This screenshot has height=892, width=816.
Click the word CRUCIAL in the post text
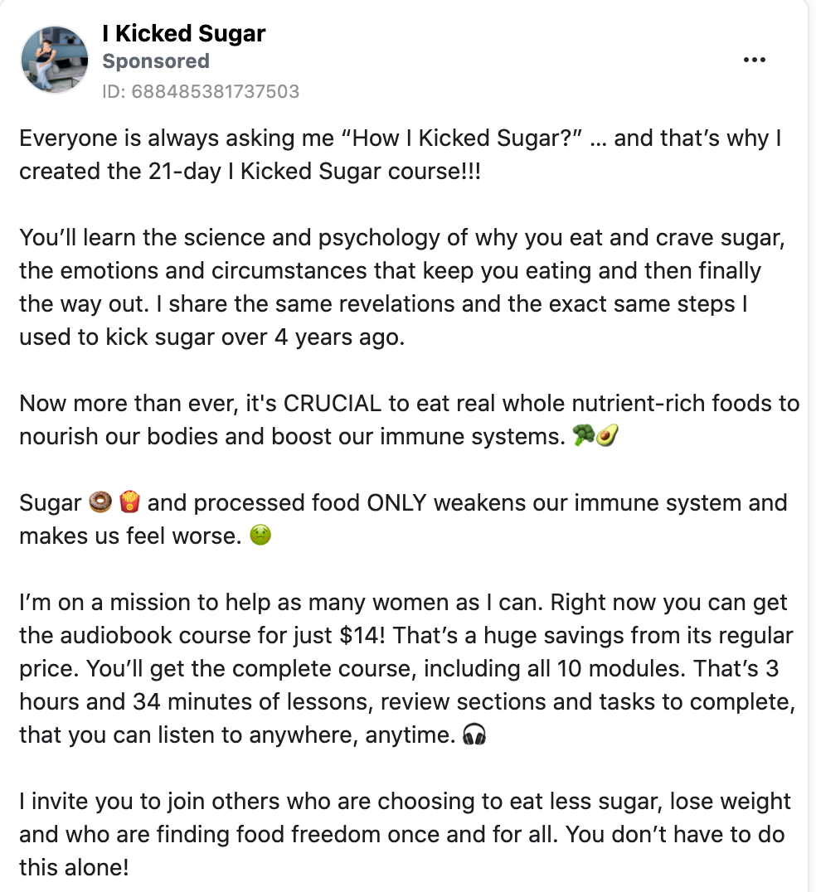coord(333,404)
